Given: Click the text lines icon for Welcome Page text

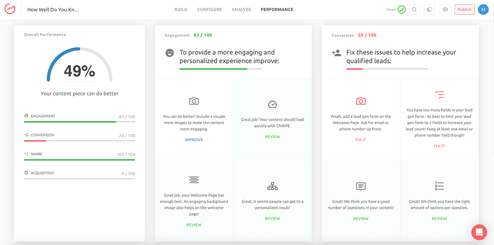Looking at the screenshot, I should (x=193, y=180).
